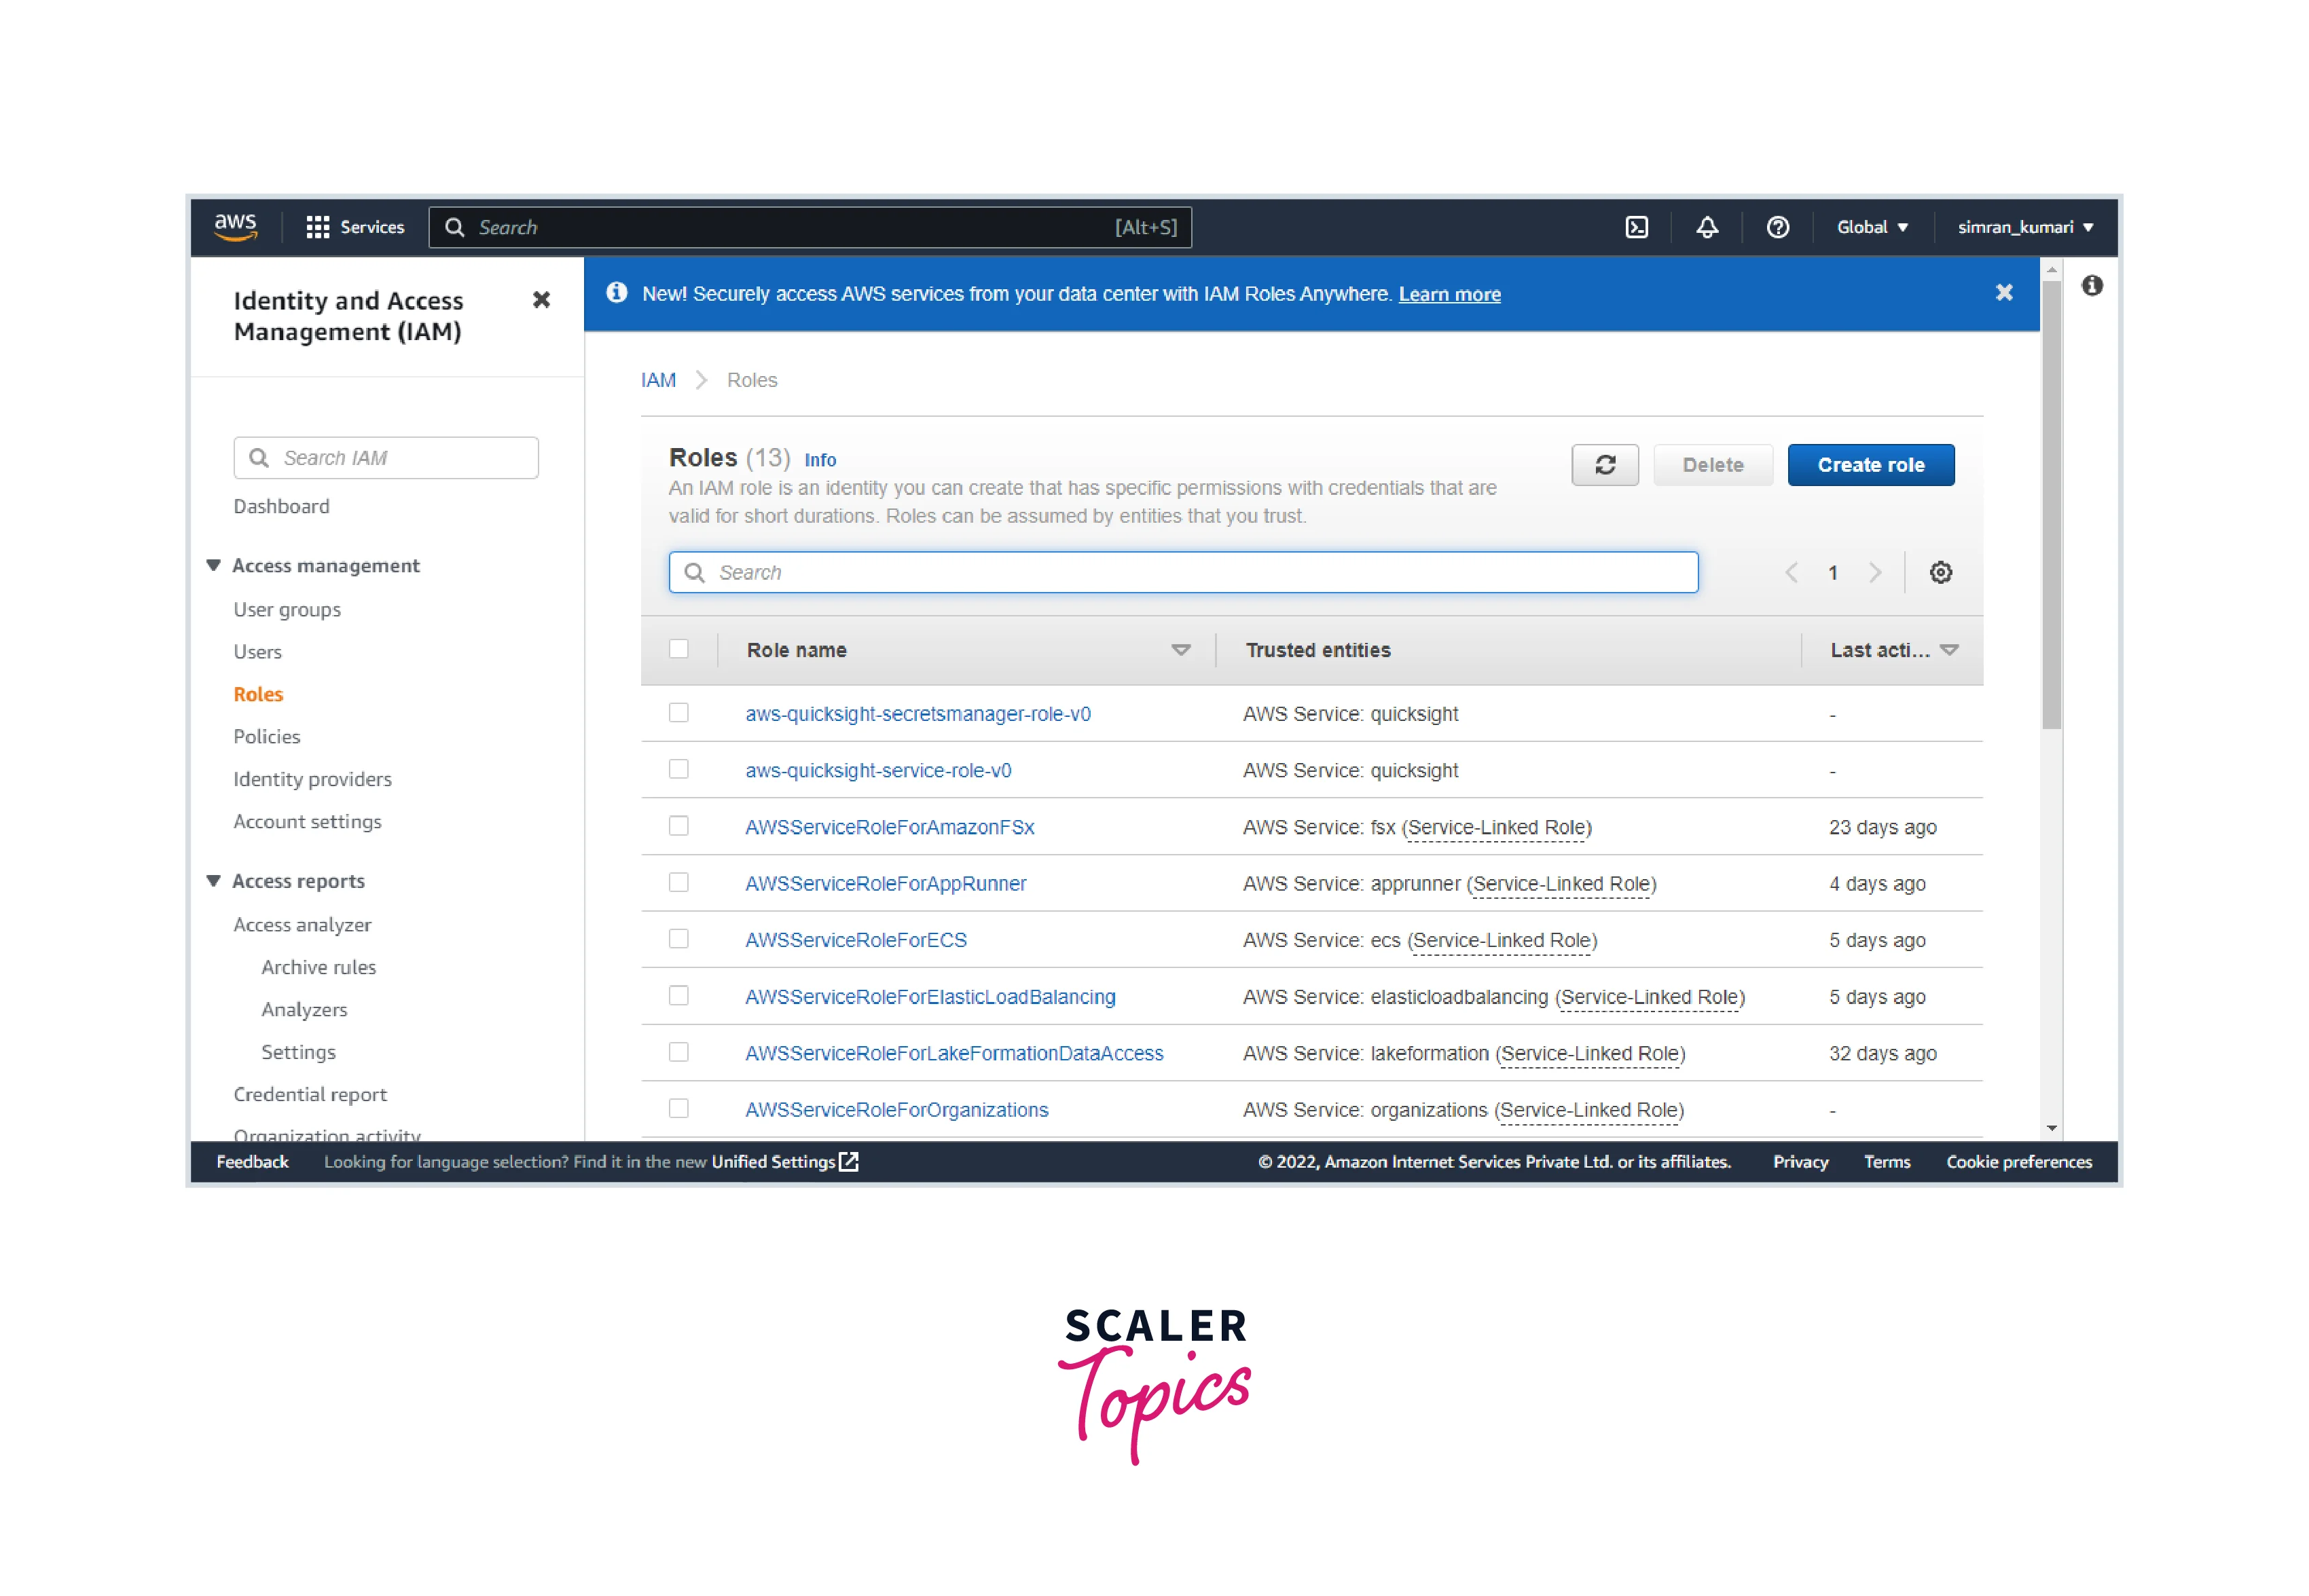Collapse the Access management section
The height and width of the screenshot is (1596, 2309).
[x=213, y=565]
